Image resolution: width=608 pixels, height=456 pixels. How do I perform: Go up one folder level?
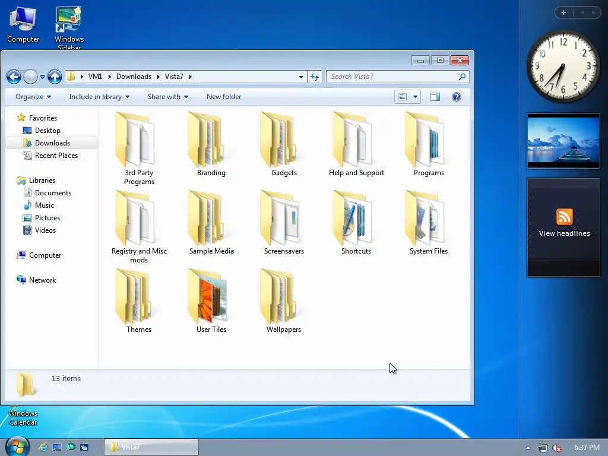coord(55,77)
